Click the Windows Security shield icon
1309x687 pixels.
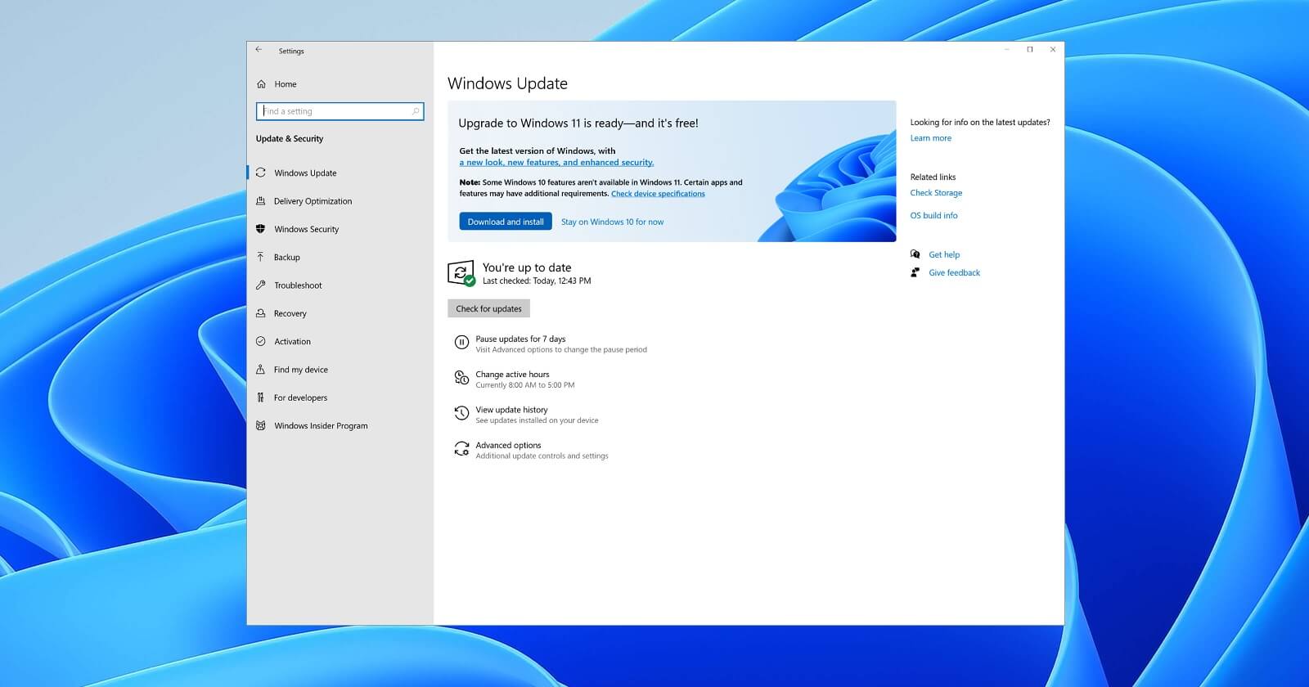pos(261,229)
